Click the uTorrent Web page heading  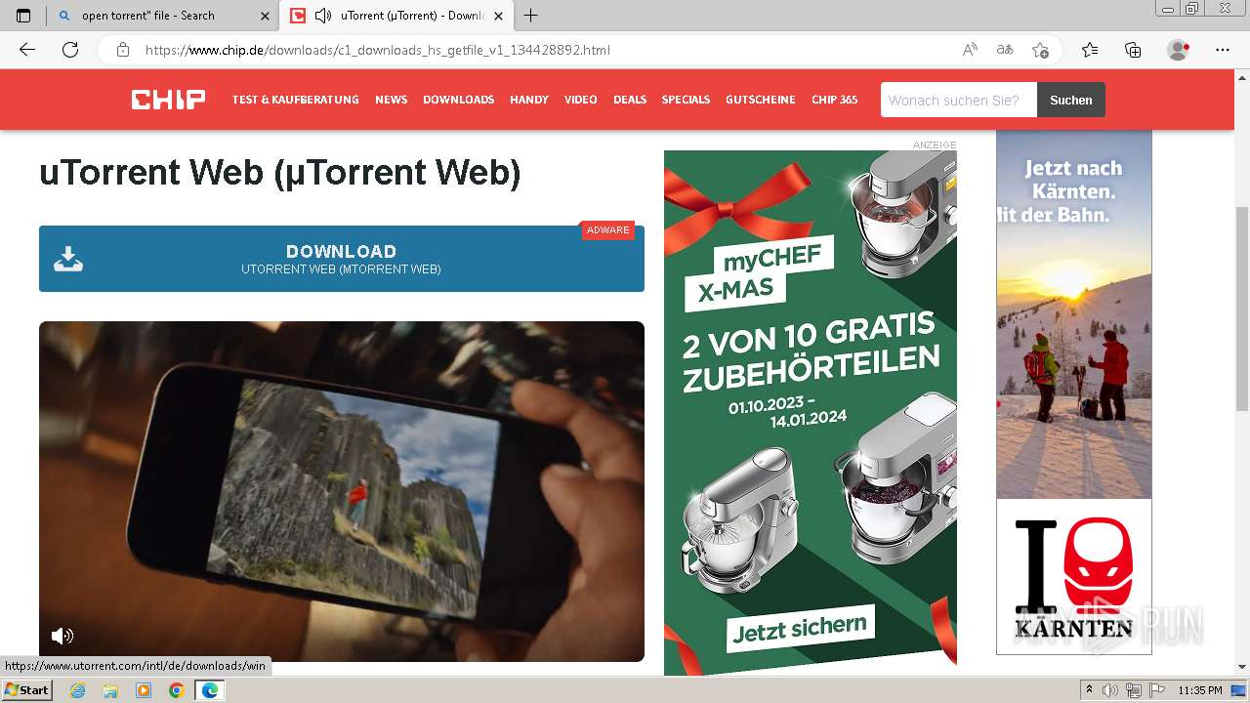tap(280, 173)
